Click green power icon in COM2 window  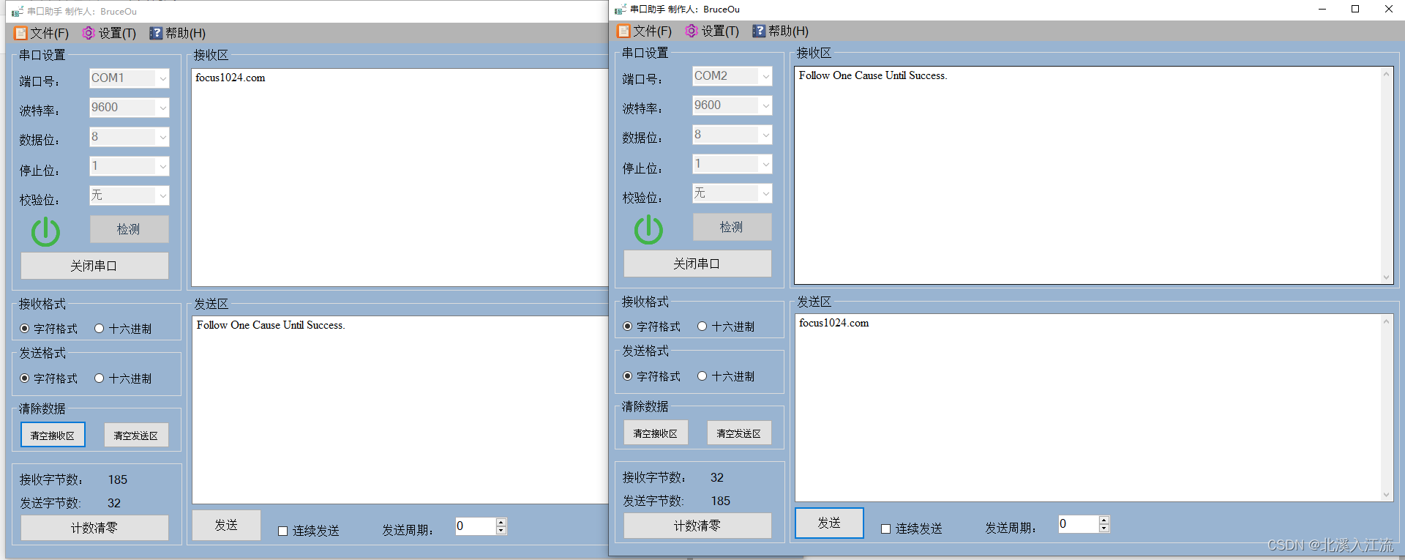pos(648,229)
